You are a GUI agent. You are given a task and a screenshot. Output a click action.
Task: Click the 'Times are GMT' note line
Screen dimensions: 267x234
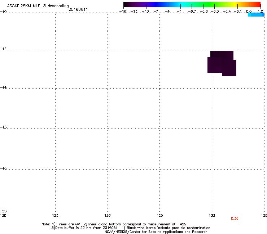coord(114,224)
